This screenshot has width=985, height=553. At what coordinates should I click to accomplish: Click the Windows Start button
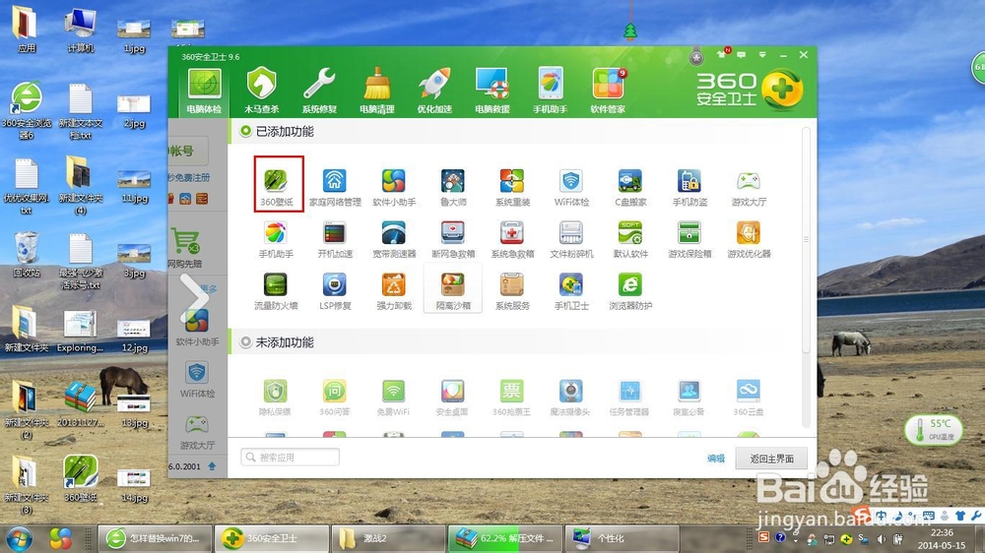(x=19, y=539)
